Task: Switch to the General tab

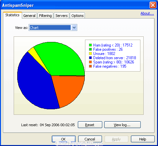Action: (29, 16)
